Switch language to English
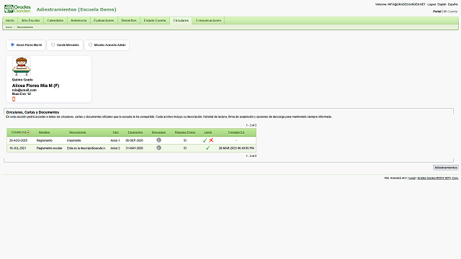This screenshot has width=461, height=259. tap(442, 4)
